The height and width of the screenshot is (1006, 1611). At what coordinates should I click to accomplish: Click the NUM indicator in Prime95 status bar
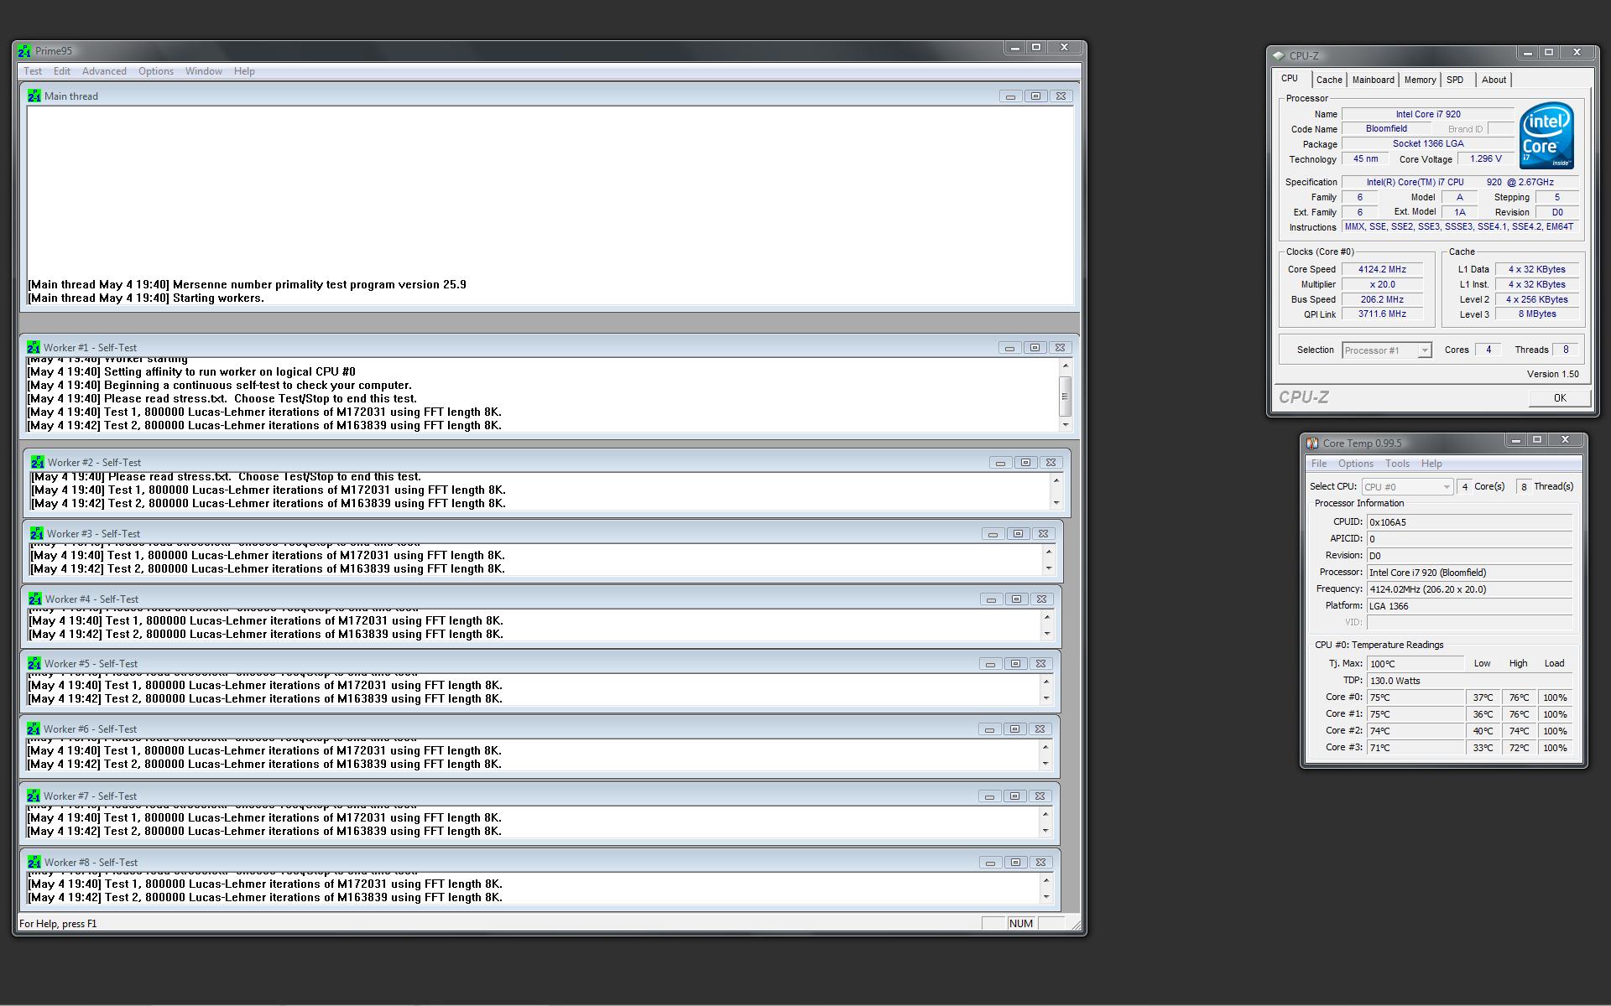tap(1021, 924)
